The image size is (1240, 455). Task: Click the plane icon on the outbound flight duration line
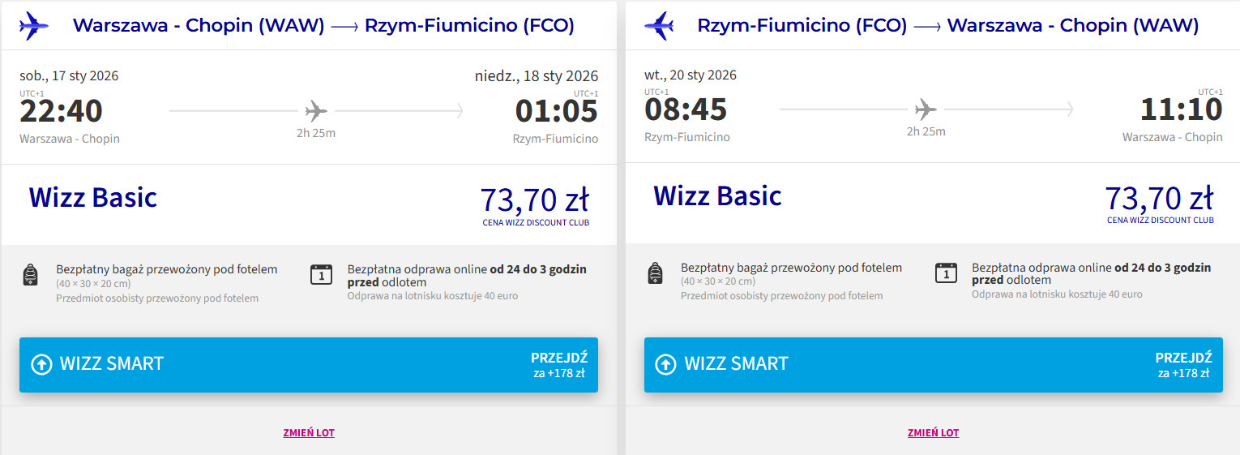316,109
